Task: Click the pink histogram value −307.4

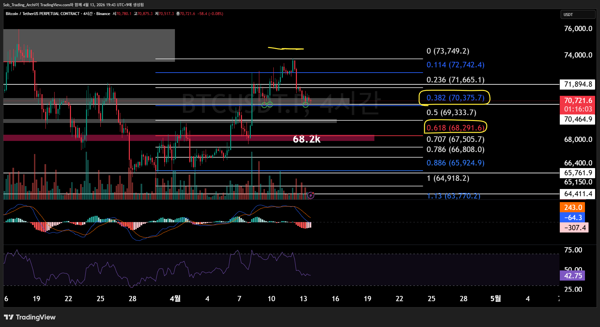Action: [x=574, y=228]
